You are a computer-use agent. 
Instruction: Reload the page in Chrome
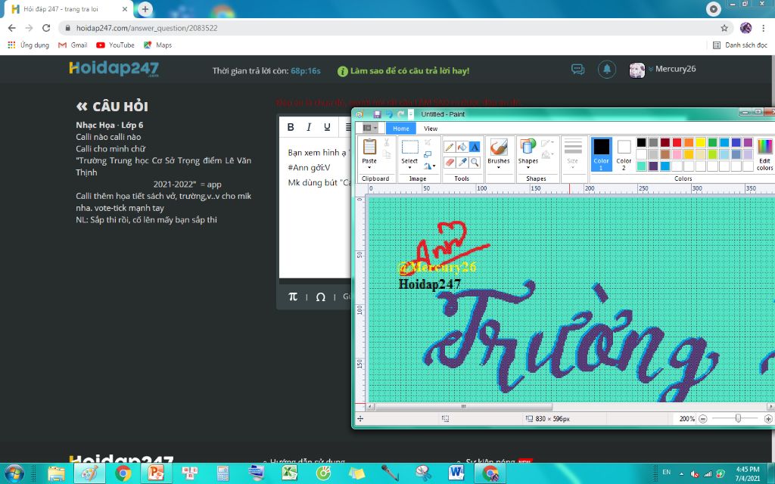46,28
